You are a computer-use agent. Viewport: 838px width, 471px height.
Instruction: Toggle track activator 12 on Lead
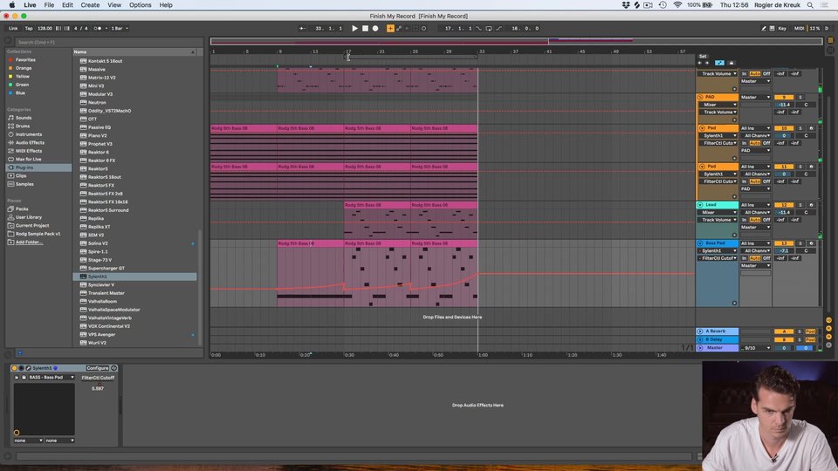[x=784, y=204]
